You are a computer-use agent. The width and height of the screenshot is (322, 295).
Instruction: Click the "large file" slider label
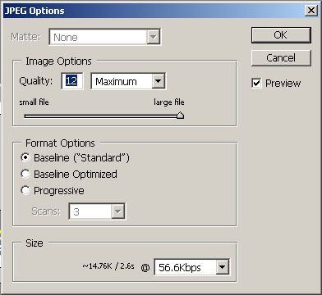(x=169, y=102)
